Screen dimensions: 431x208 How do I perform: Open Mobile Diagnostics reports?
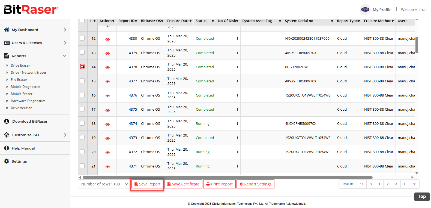coord(25,87)
